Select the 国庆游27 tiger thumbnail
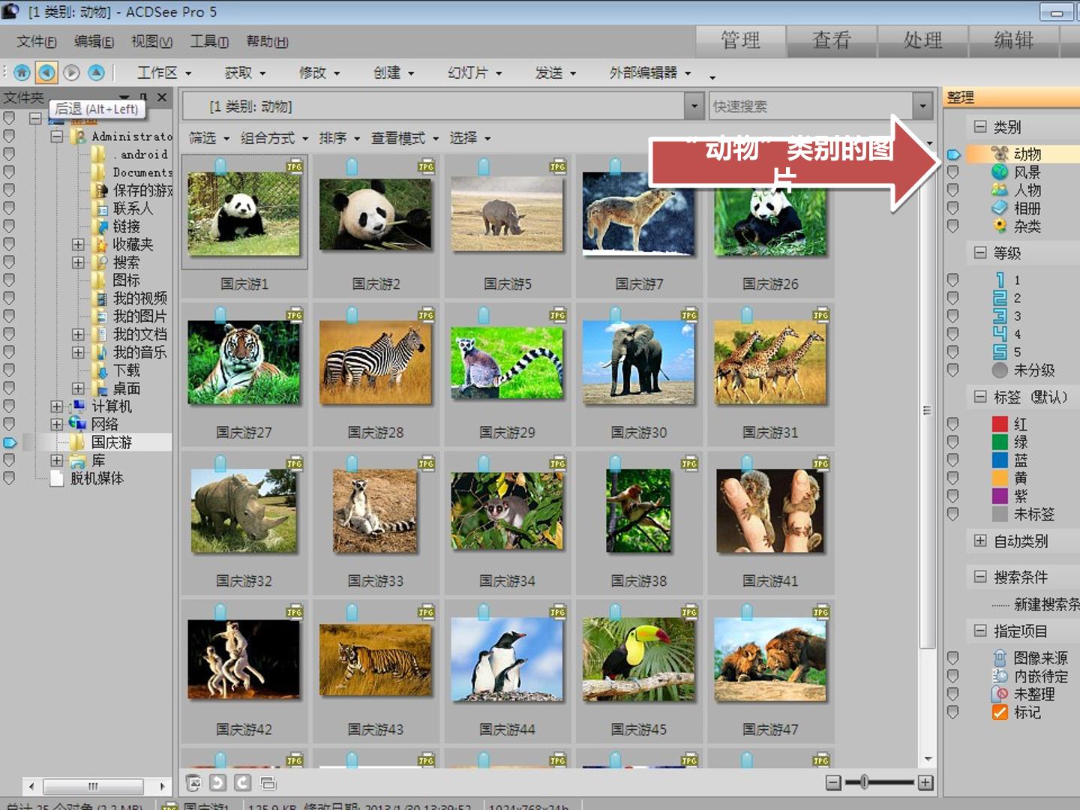1080x810 pixels. coord(244,363)
